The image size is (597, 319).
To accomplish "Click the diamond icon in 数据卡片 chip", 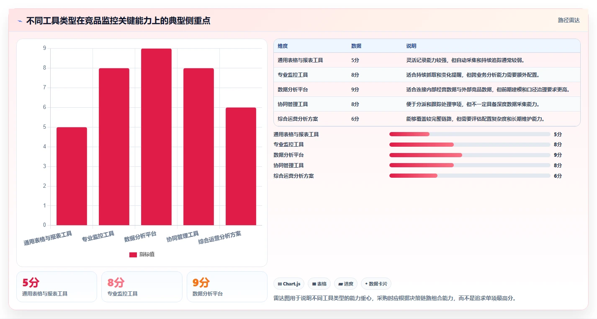I will (x=366, y=284).
